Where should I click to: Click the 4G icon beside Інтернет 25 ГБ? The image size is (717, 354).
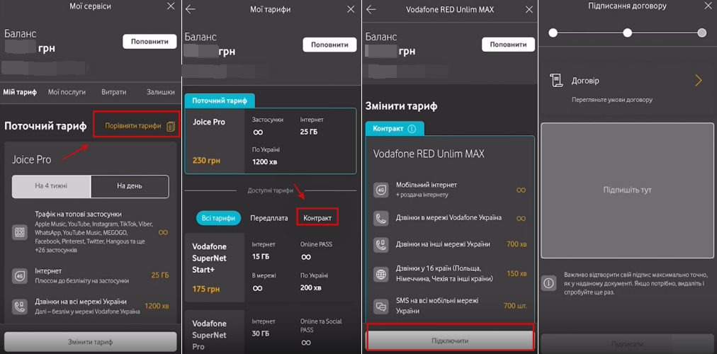20,276
